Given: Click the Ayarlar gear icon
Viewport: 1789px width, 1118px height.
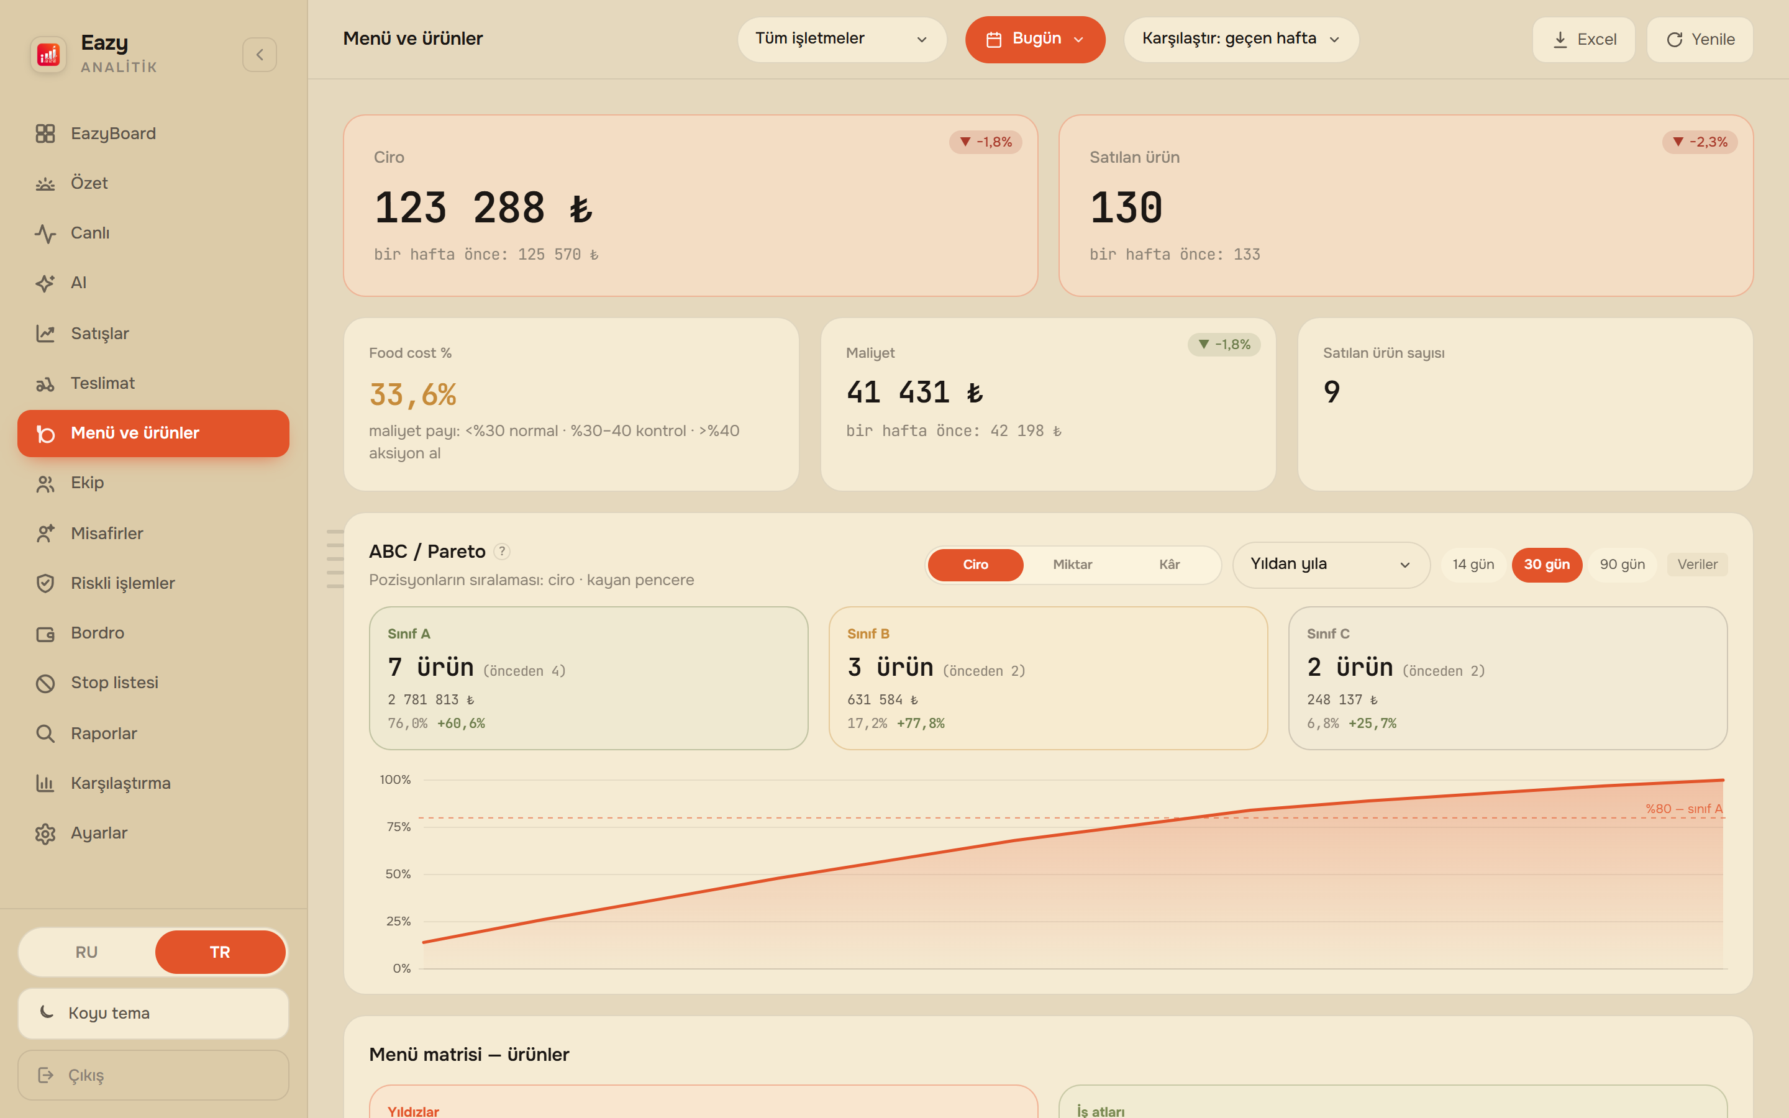Looking at the screenshot, I should click(45, 834).
